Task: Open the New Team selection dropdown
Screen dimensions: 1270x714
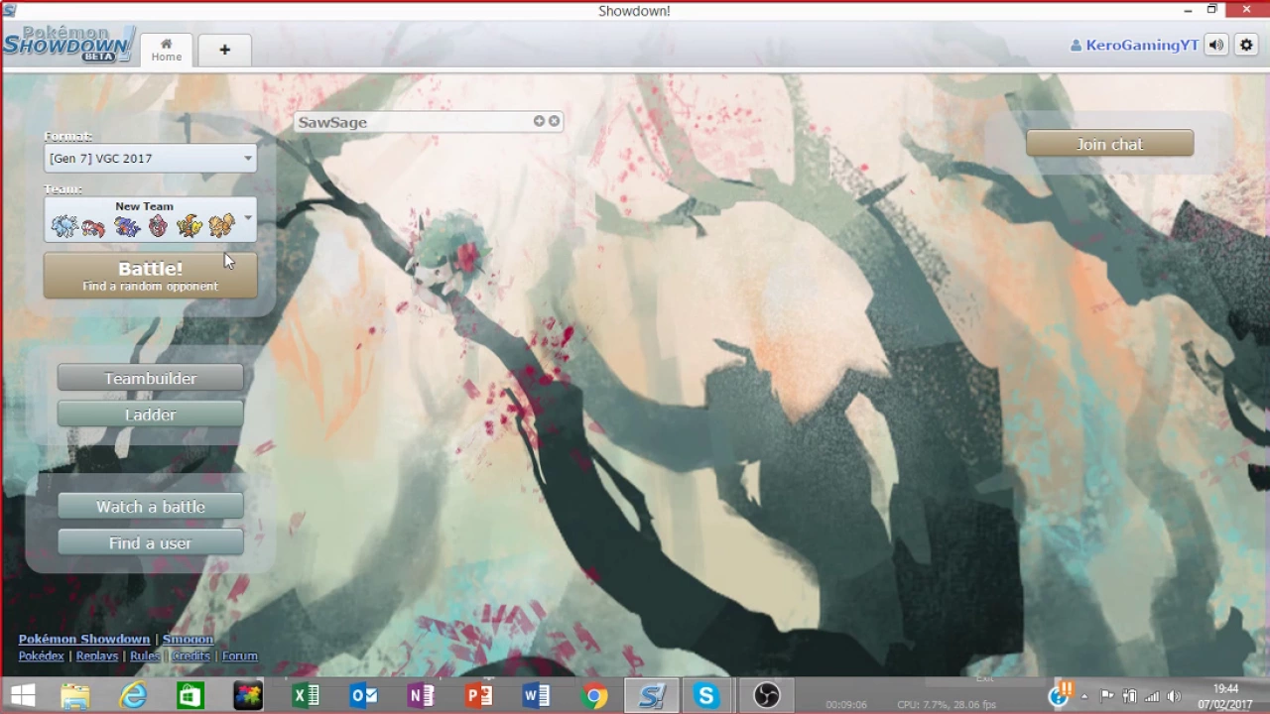Action: [150, 220]
